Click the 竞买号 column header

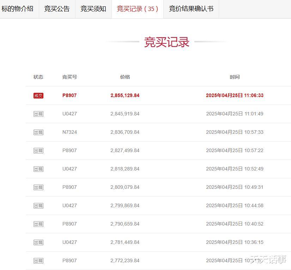(x=69, y=77)
